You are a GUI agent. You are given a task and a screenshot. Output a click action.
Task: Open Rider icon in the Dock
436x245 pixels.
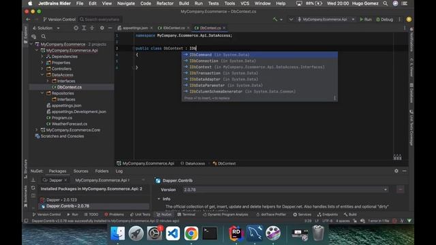coord(236,233)
